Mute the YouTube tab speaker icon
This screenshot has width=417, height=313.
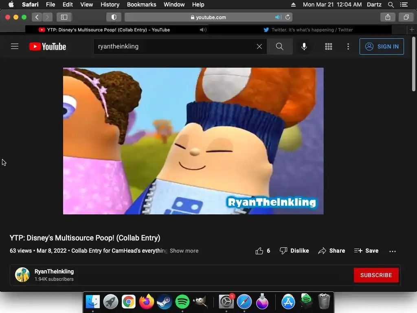coord(203,30)
